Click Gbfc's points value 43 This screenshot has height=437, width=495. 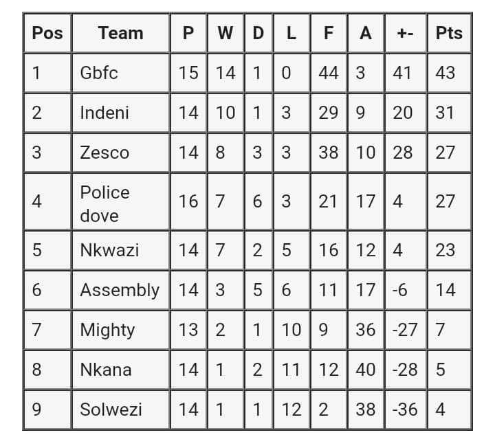(x=445, y=72)
